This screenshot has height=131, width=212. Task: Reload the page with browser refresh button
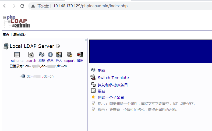click(22, 6)
